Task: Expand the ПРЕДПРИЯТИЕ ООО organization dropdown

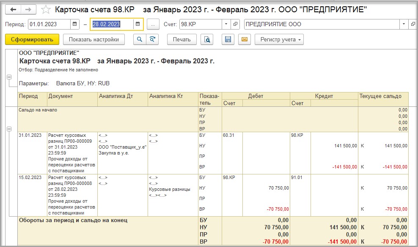Action: 404,24
